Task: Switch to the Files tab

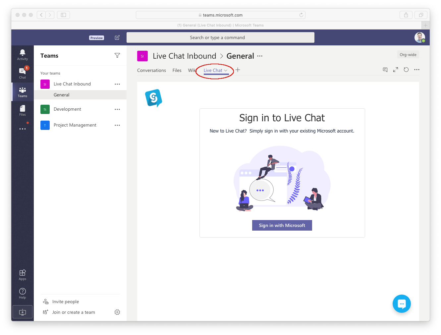Action: [177, 70]
